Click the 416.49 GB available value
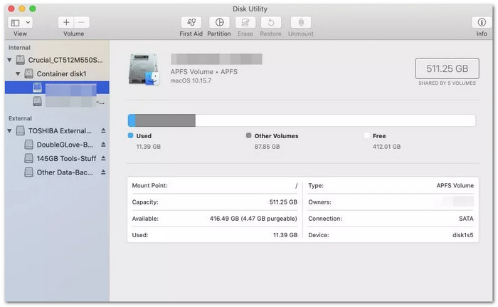This screenshot has height=307, width=498. point(253,219)
